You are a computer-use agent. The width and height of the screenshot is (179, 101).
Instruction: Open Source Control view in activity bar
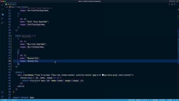click(x=2, y=14)
